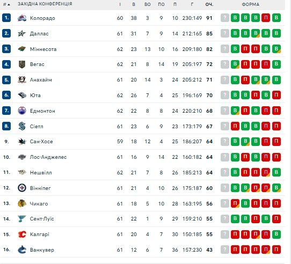Click the Seattle Kraken team logo
The image size is (291, 264).
(22, 126)
